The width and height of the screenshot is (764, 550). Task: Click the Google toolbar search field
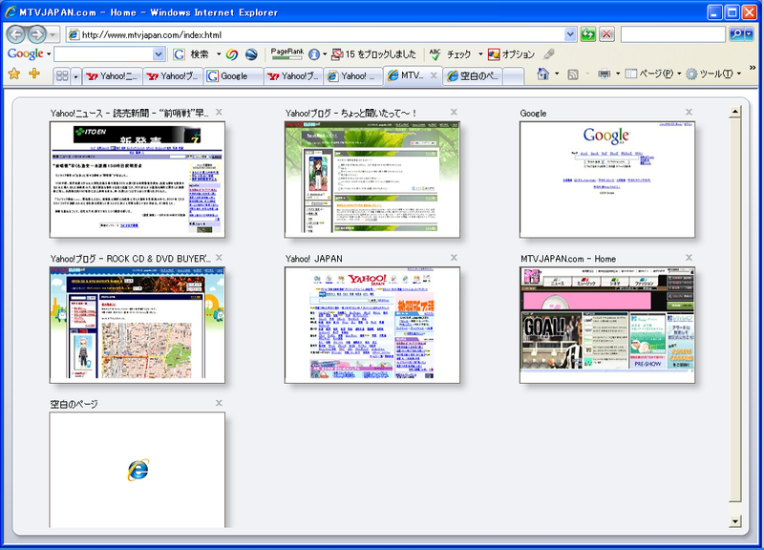tap(103, 54)
